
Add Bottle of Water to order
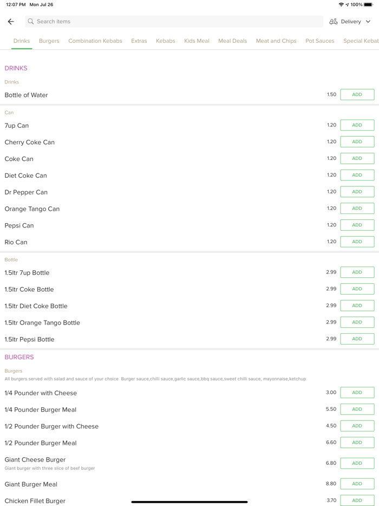tap(357, 95)
